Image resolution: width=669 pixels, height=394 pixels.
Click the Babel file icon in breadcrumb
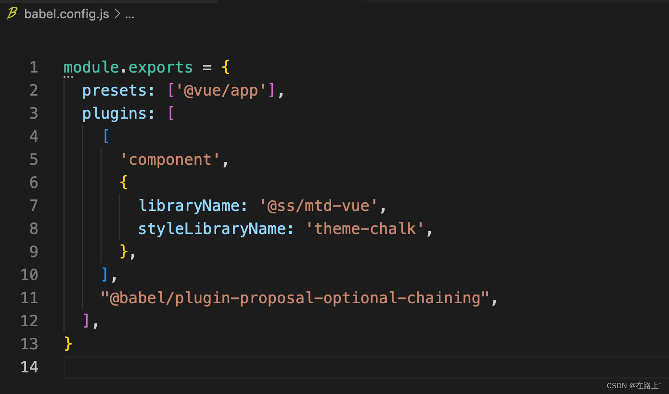pos(12,14)
